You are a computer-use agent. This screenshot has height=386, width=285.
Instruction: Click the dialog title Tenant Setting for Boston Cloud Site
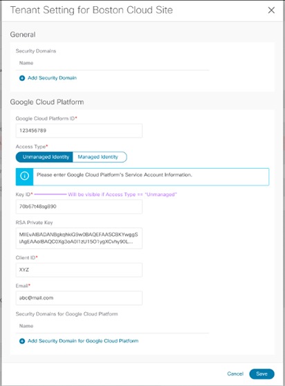coord(91,10)
